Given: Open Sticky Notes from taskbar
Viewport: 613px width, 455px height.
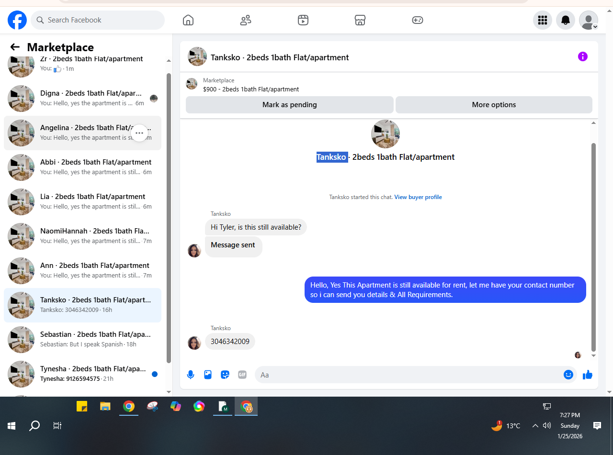Looking at the screenshot, I should pyautogui.click(x=82, y=407).
